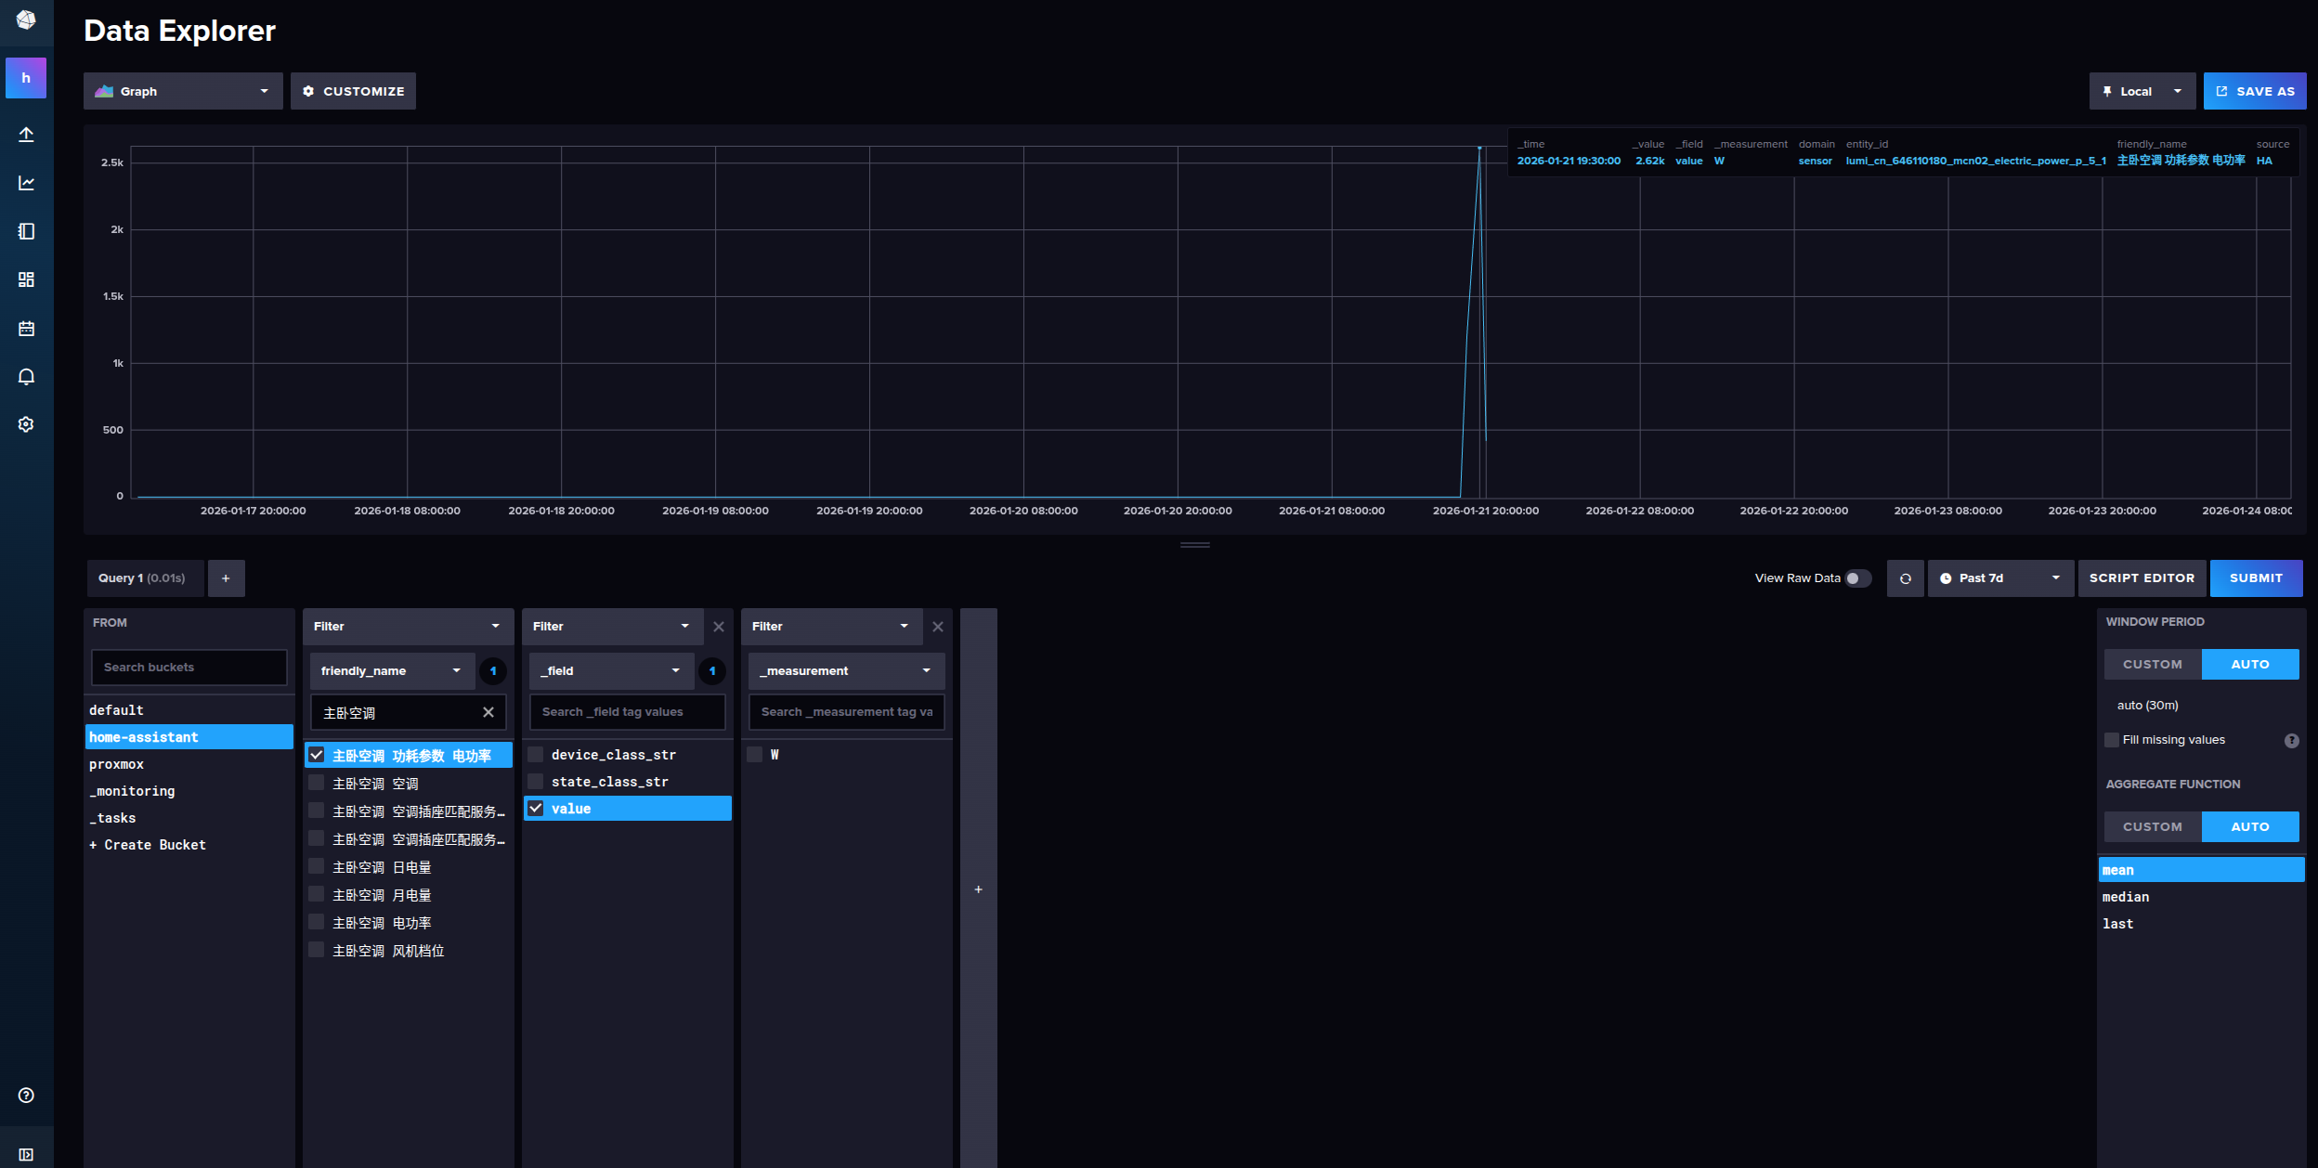This screenshot has height=1168, width=2318.
Task: Open the Notebooks sidebar icon
Action: click(26, 231)
